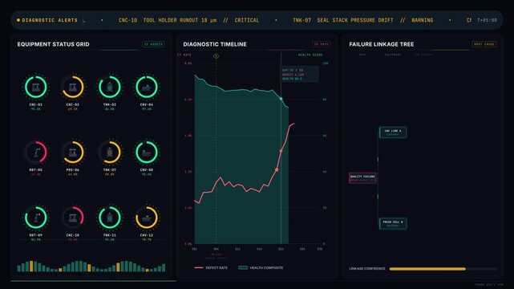Click the timeline tooltip box
The width and height of the screenshot is (514, 289).
tap(299, 74)
